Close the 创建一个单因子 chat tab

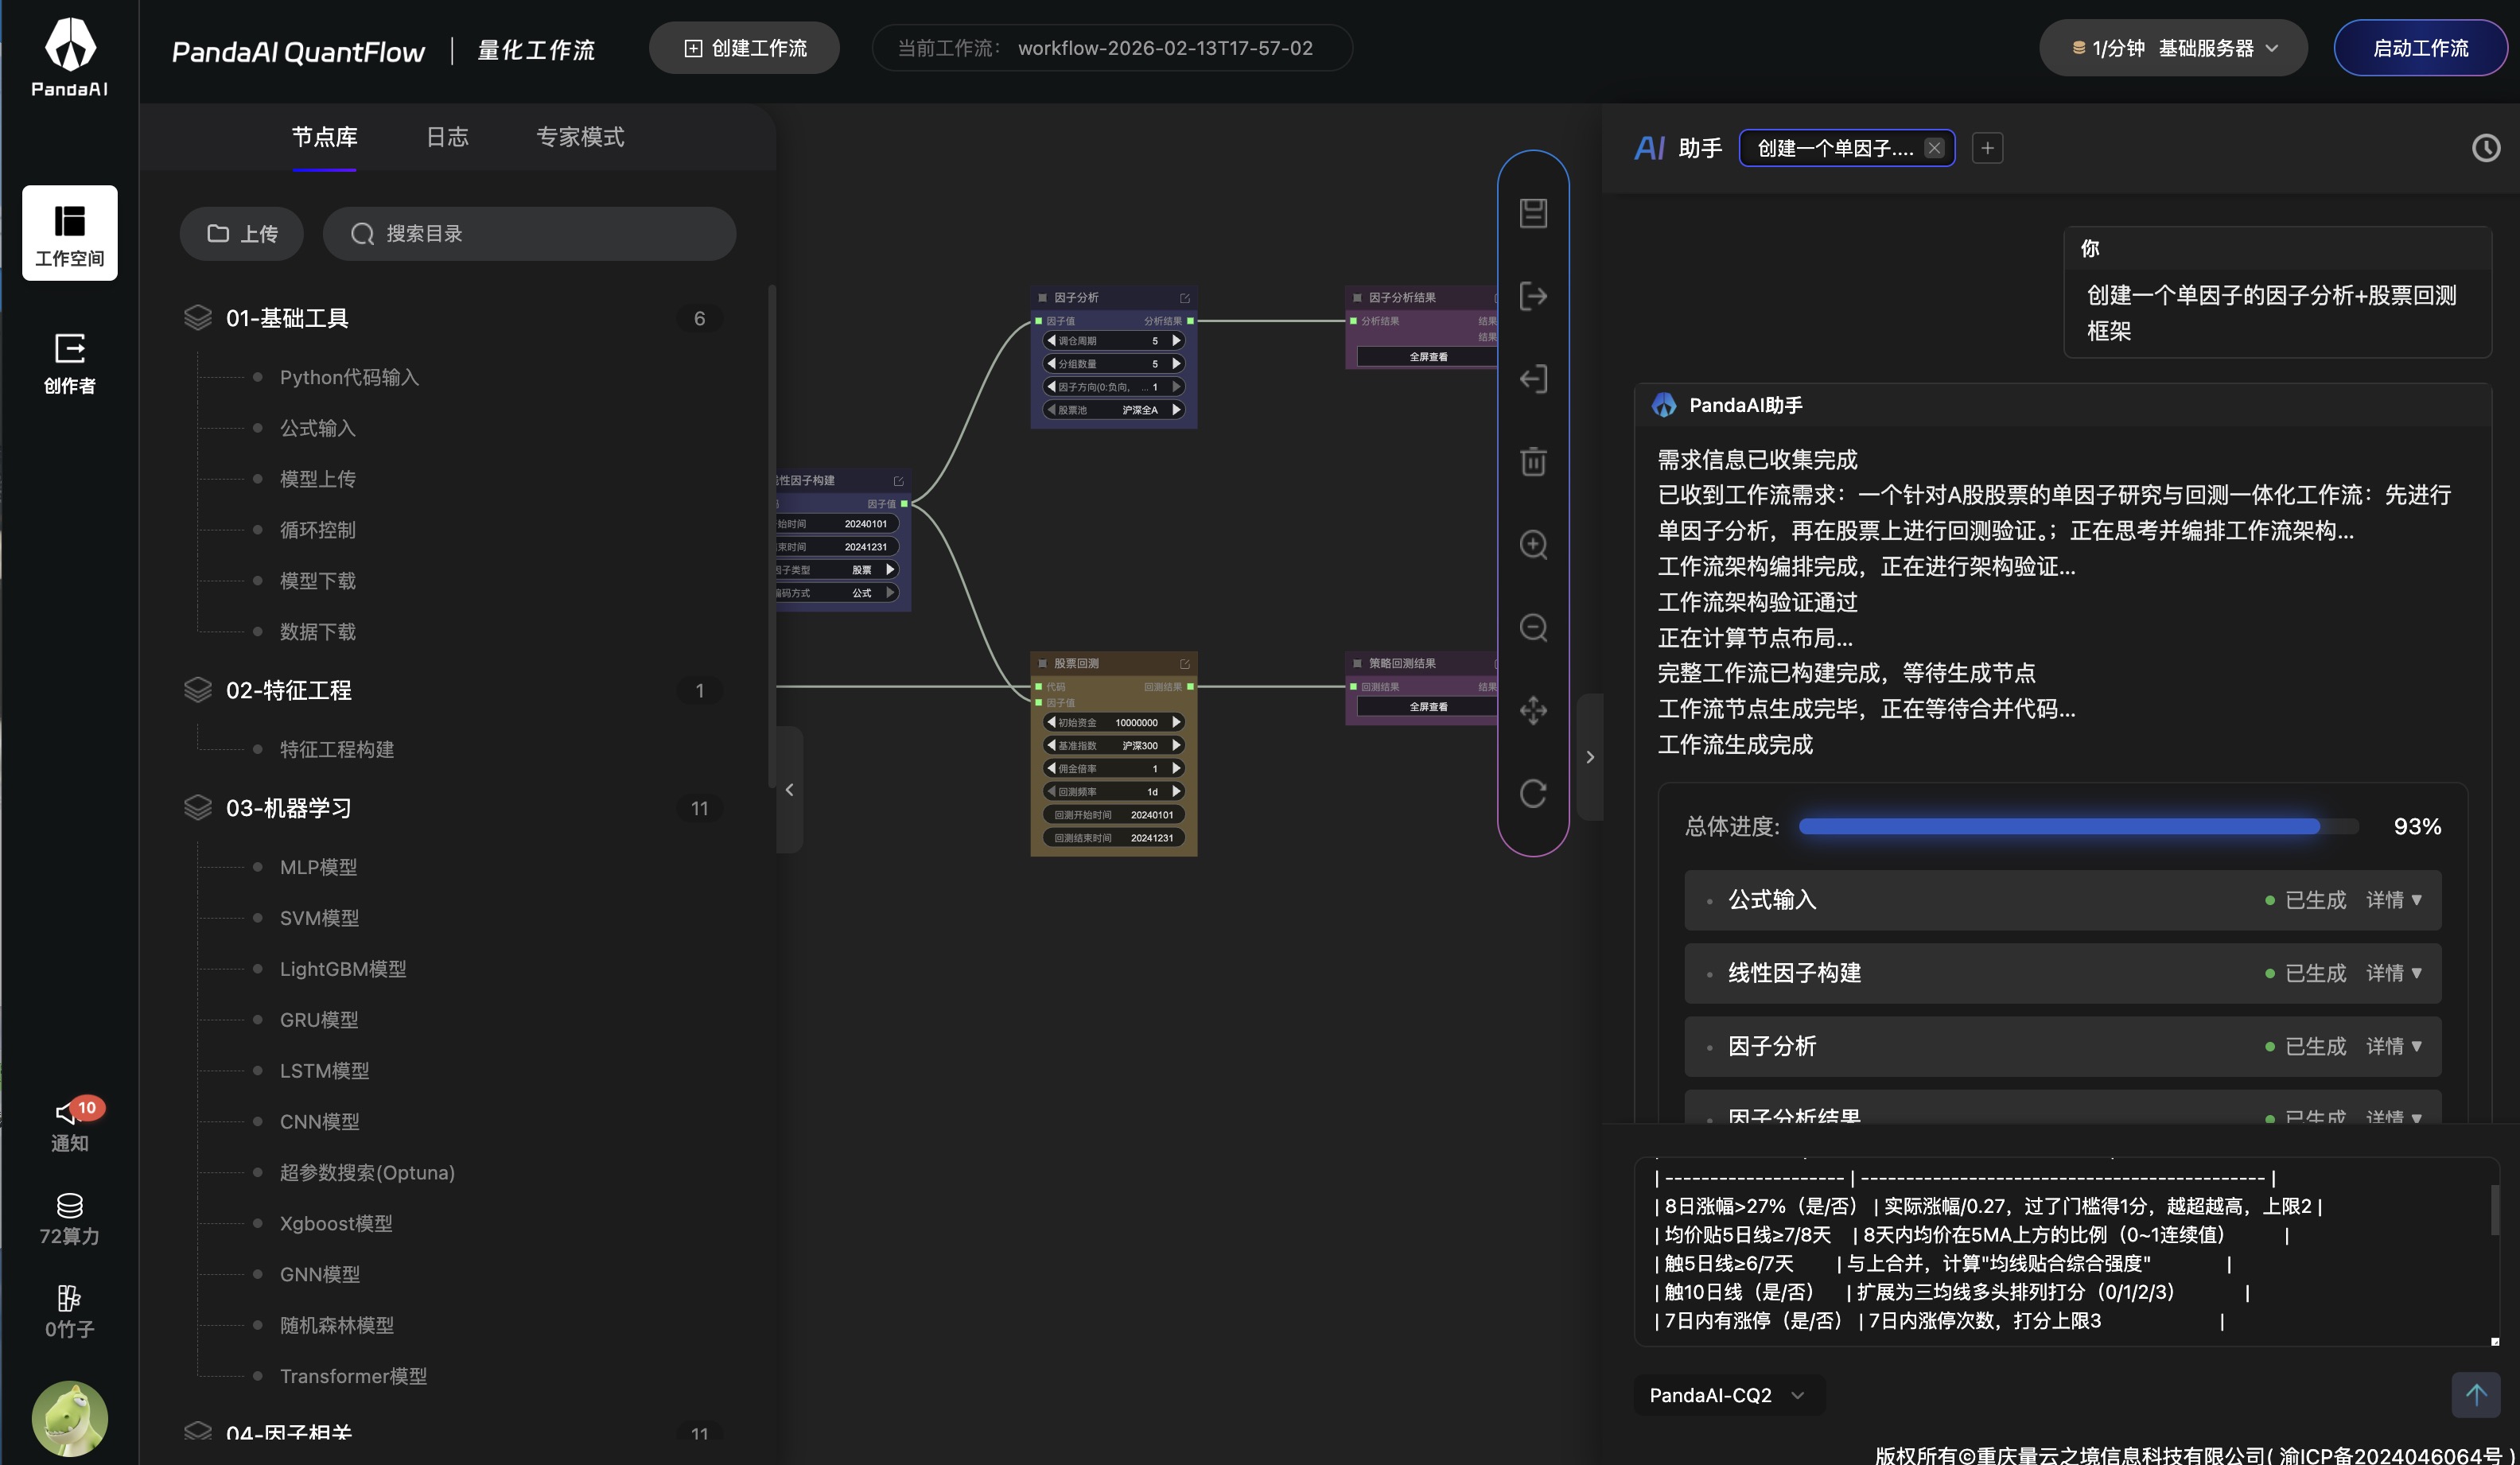tap(1934, 148)
